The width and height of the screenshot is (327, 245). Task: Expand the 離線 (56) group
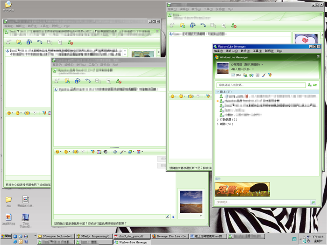click(218, 124)
